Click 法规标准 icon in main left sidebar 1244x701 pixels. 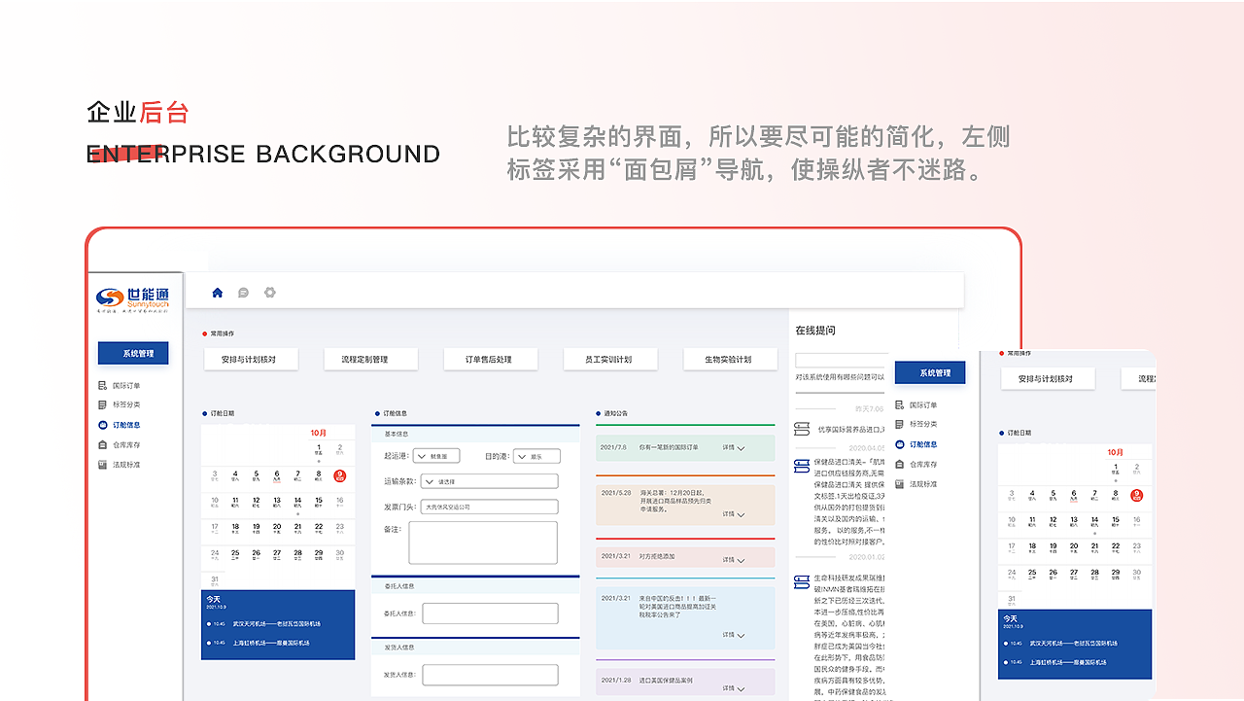click(x=103, y=465)
